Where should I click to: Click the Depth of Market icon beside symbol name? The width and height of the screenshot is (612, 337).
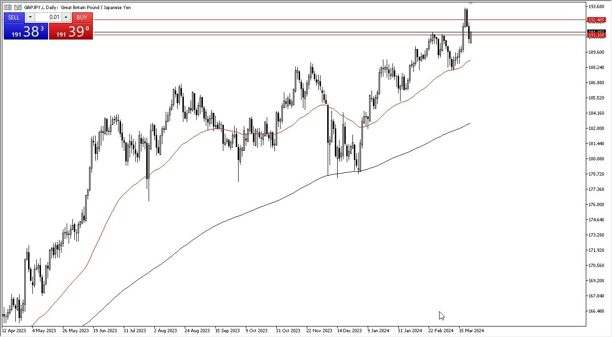tap(8, 7)
